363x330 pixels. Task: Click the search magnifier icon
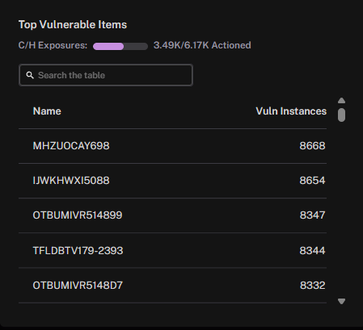pyautogui.click(x=30, y=75)
